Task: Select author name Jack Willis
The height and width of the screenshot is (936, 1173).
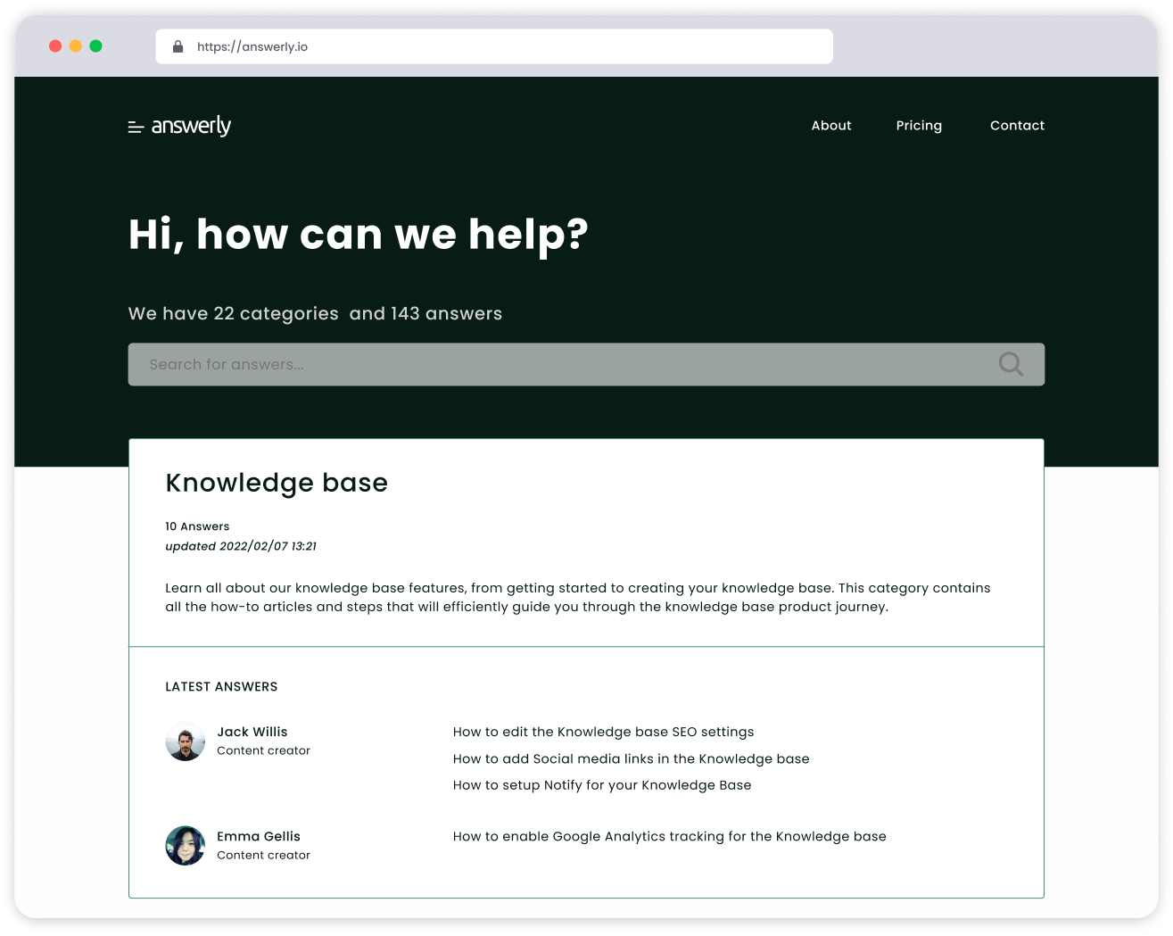Action: pyautogui.click(x=252, y=732)
